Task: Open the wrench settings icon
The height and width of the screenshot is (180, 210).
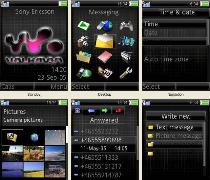Action: 126,73
